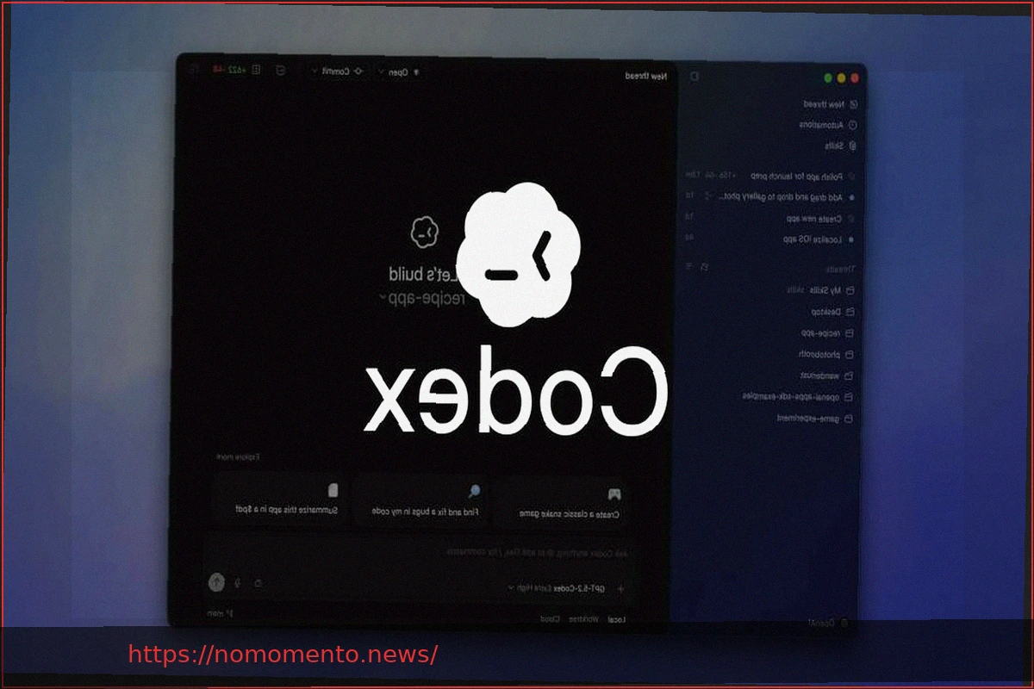
Task: Click the folder icon beside photobooth
Action: (849, 354)
